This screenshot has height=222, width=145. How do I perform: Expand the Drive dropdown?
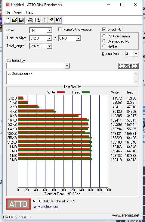49,30
